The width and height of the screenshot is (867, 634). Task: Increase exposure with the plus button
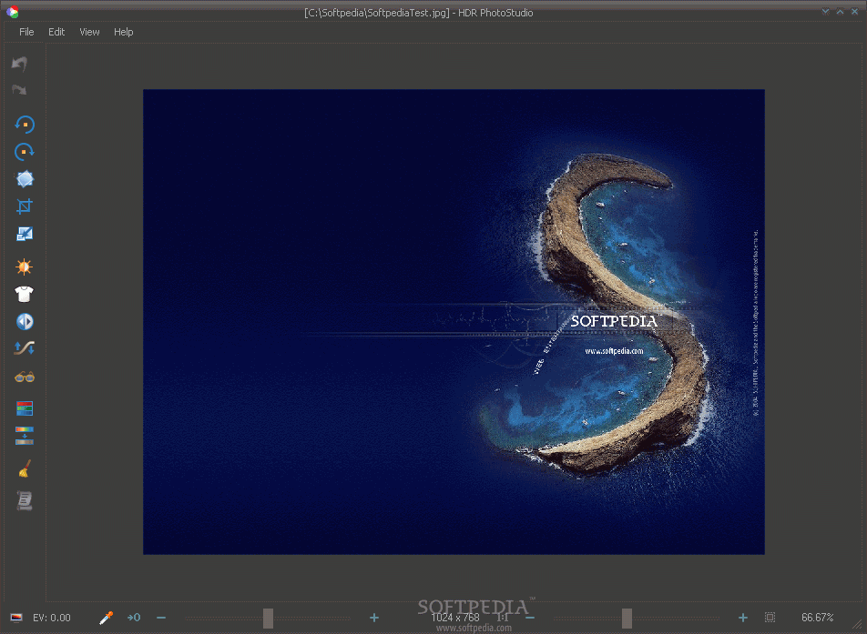pyautogui.click(x=374, y=618)
